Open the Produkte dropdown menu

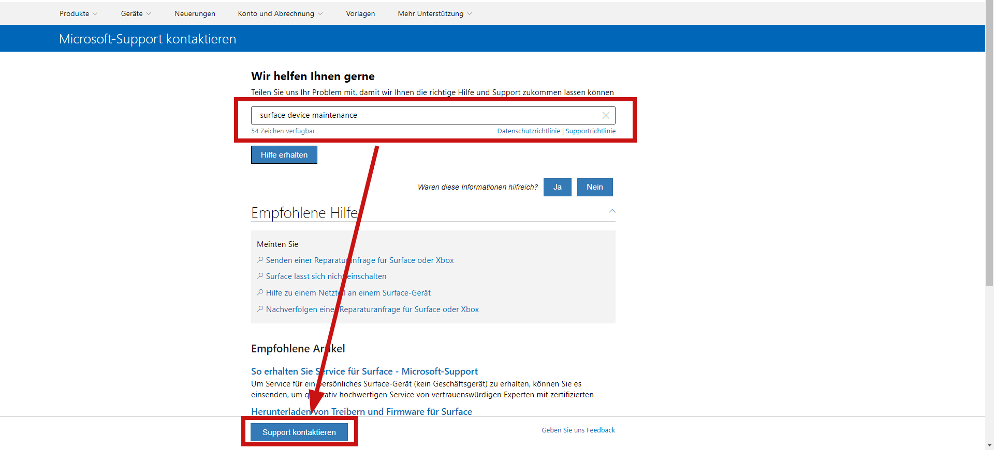coord(78,13)
